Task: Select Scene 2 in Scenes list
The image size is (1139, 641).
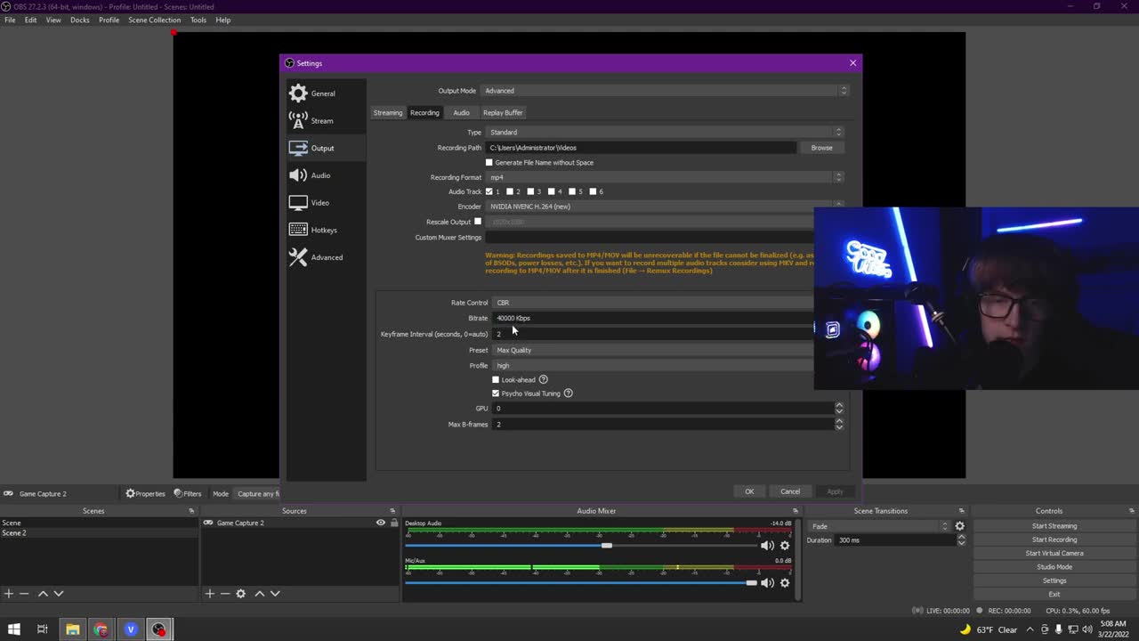Action: click(x=100, y=533)
